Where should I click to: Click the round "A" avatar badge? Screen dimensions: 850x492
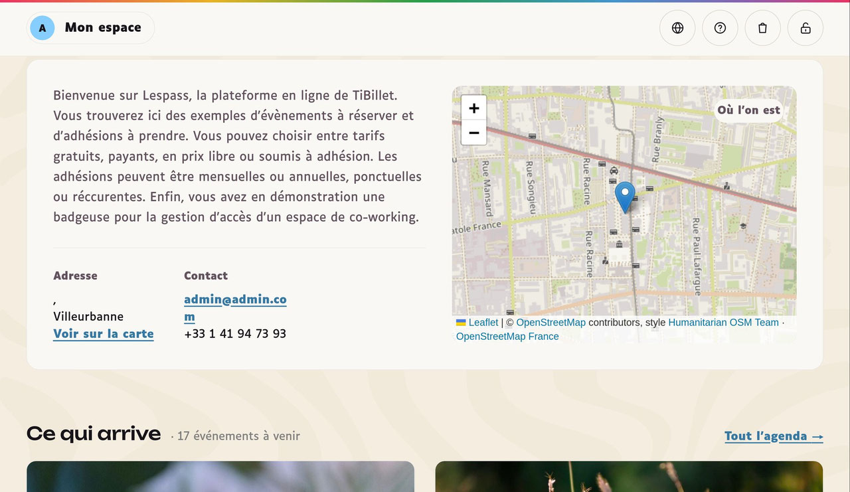tap(42, 28)
